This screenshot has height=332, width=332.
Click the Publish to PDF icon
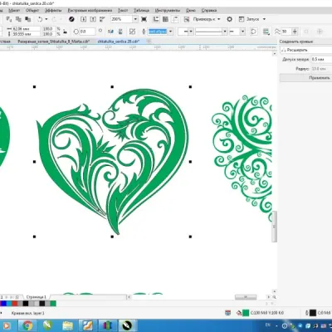tap(102, 19)
